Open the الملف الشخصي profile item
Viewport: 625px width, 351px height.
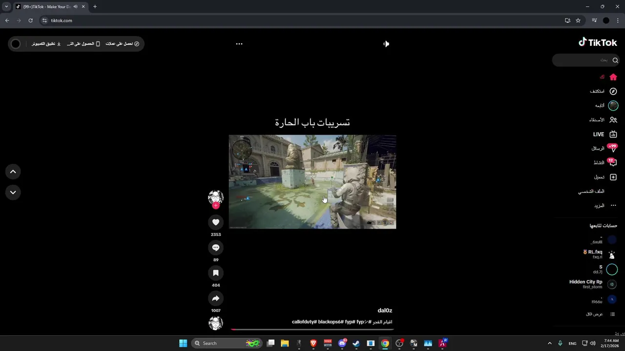[591, 192]
